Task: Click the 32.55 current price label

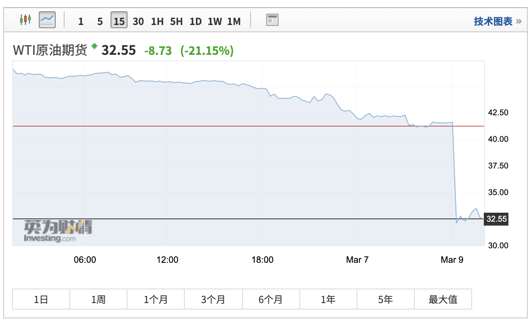Action: pos(496,219)
